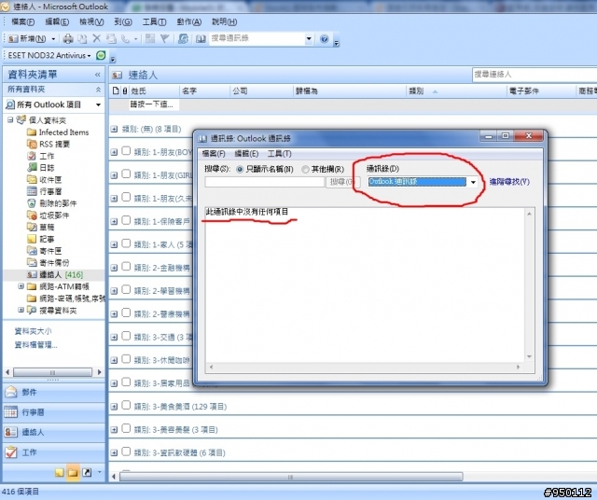
Task: Click the address book search text field
Action: tap(265, 182)
